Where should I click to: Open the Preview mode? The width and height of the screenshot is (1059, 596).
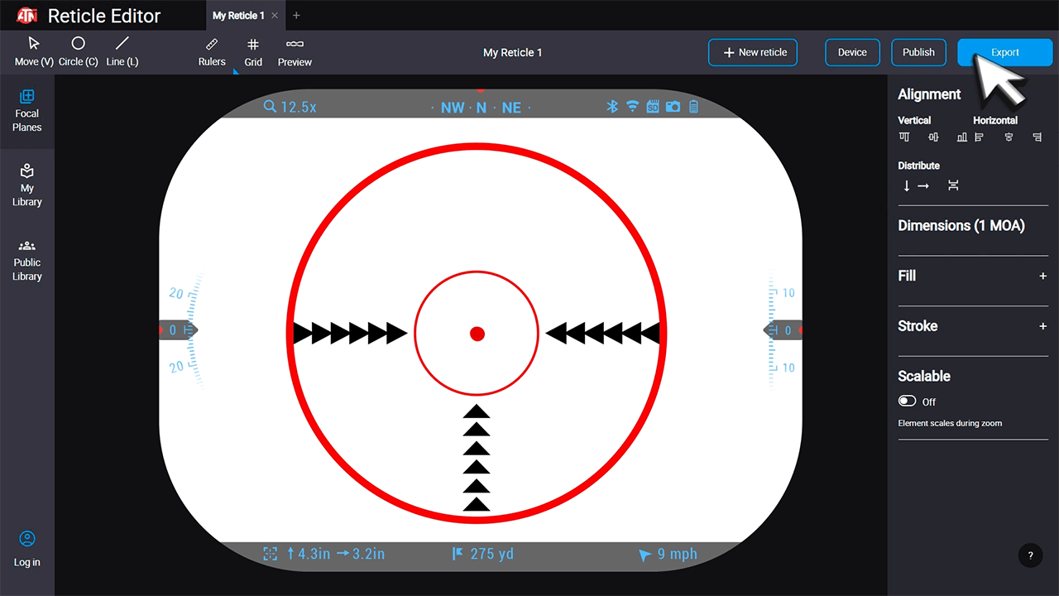click(295, 51)
